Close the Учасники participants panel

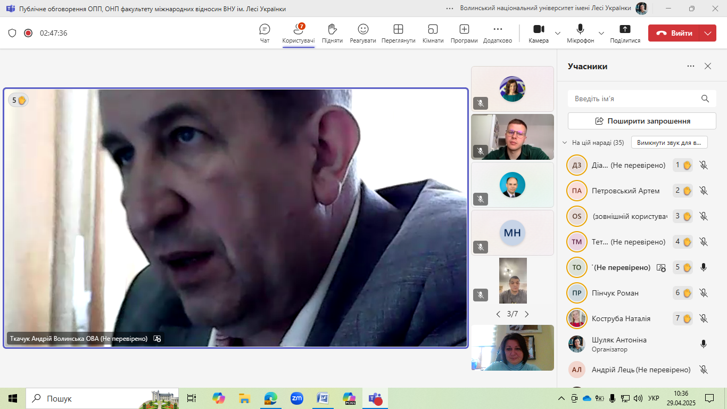point(708,67)
